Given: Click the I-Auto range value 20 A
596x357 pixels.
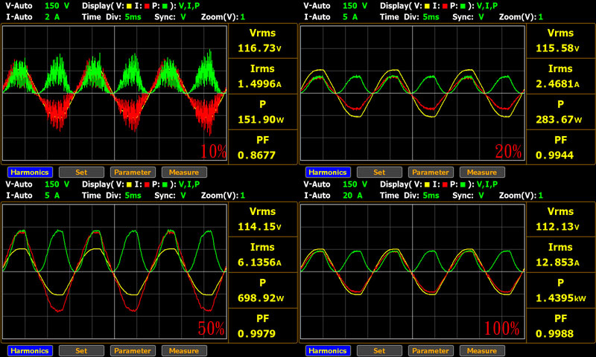Looking at the screenshot, I should [x=352, y=196].
